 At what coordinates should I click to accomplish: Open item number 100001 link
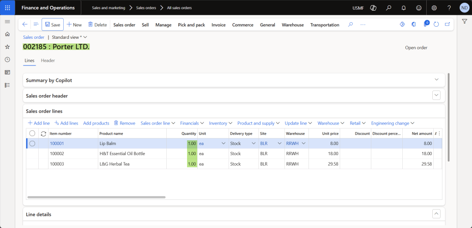57,144
